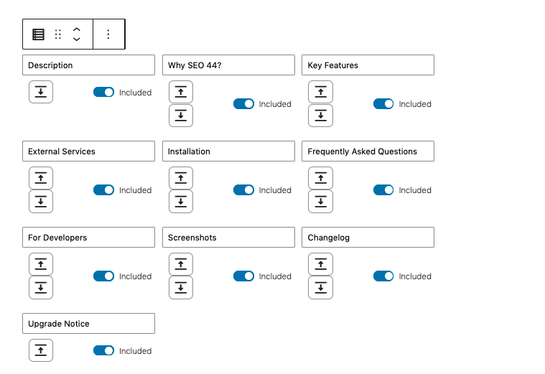Turn off the Upgrade Notice Included toggle

104,351
